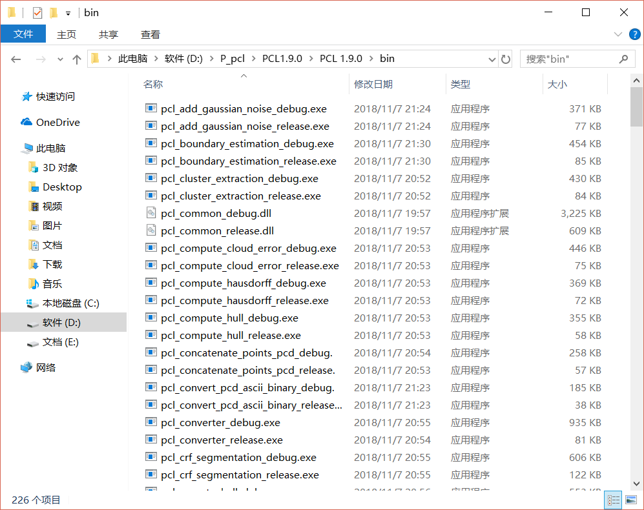
Task: Click the pcl_add_gaussian_noise_release.exe file icon
Action: (151, 126)
